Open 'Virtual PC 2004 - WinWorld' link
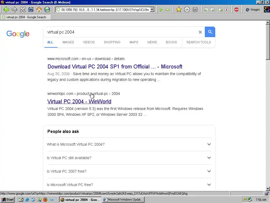This screenshot has width=270, height=203. [79, 101]
